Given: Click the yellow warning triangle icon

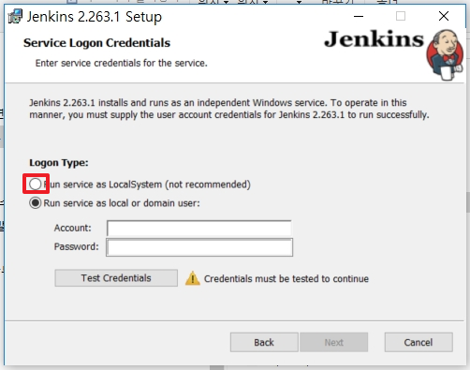Looking at the screenshot, I should 193,278.
